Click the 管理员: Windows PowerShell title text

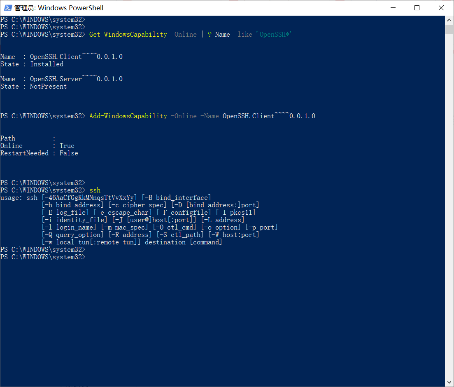[58, 7]
